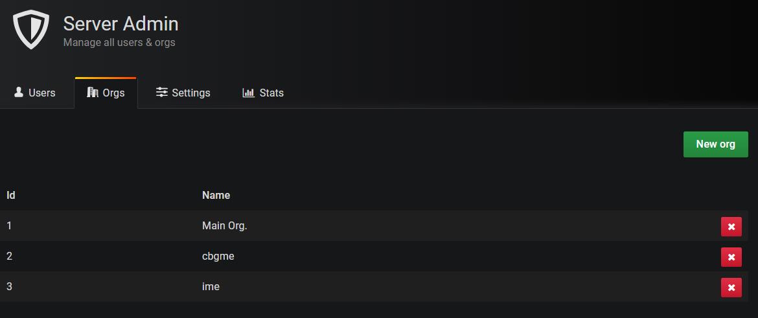Viewport: 758px width, 318px height.
Task: Open the ime organization link
Action: pos(211,287)
